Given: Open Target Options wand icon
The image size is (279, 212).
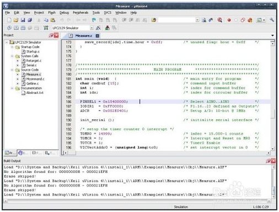Looking at the screenshot, I should point(98,28).
